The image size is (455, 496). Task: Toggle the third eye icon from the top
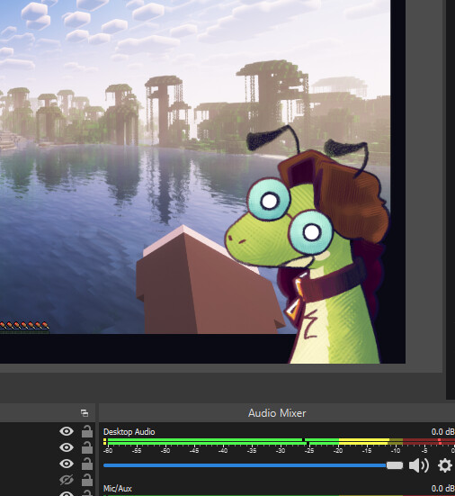[x=67, y=464]
